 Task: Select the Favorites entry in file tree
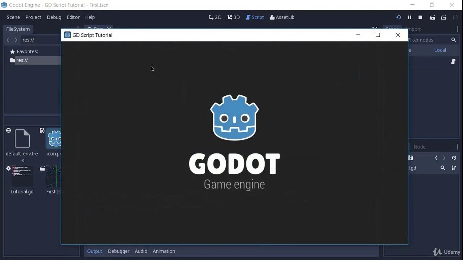coord(24,52)
